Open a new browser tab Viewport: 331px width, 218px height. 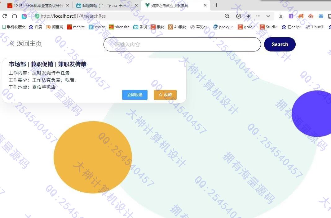pyautogui.click(x=216, y=5)
